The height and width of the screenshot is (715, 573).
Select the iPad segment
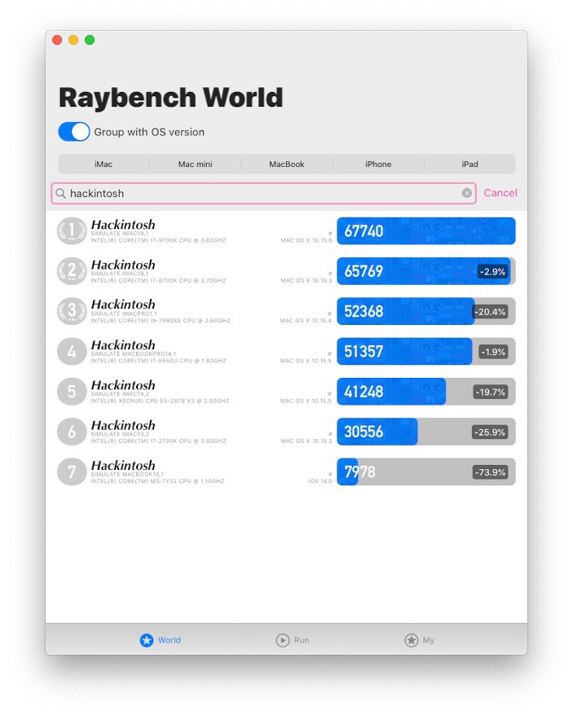point(469,164)
